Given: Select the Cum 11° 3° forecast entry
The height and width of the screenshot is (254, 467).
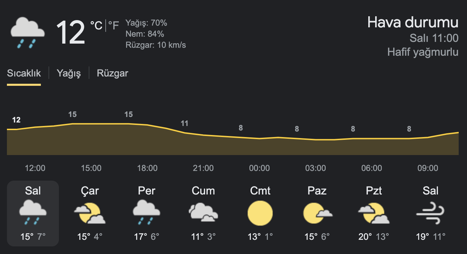Looking at the screenshot, I should click(203, 213).
